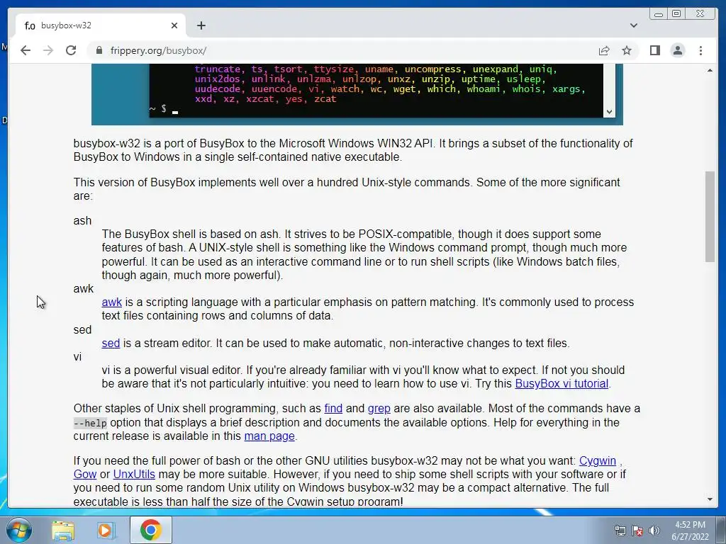Share this page icon
Screen dimensions: 726x544
(604, 50)
